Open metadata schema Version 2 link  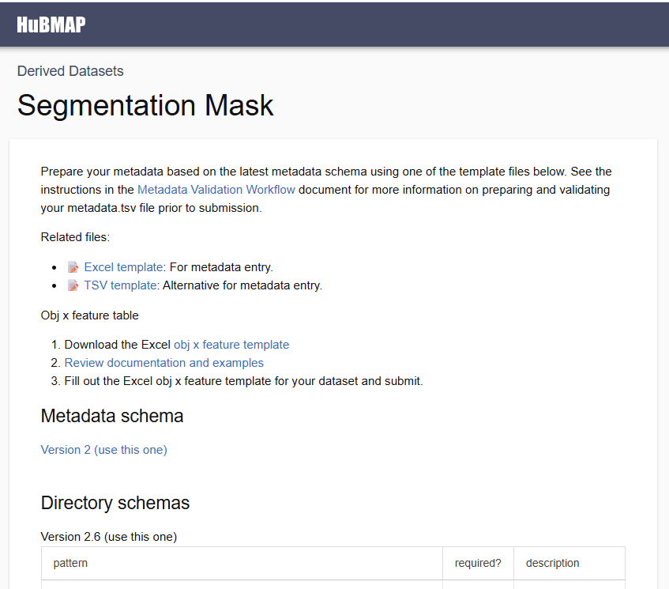click(103, 450)
